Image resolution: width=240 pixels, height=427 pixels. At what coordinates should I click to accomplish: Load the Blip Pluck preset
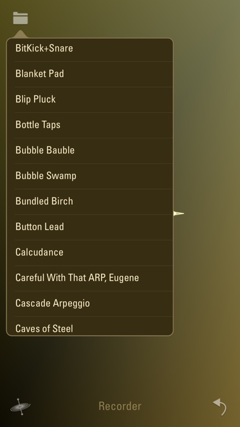pyautogui.click(x=90, y=99)
